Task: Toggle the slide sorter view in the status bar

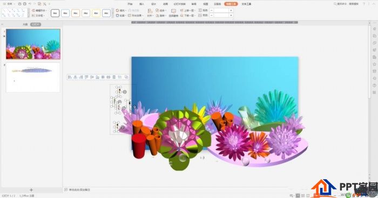Action: pyautogui.click(x=303, y=196)
